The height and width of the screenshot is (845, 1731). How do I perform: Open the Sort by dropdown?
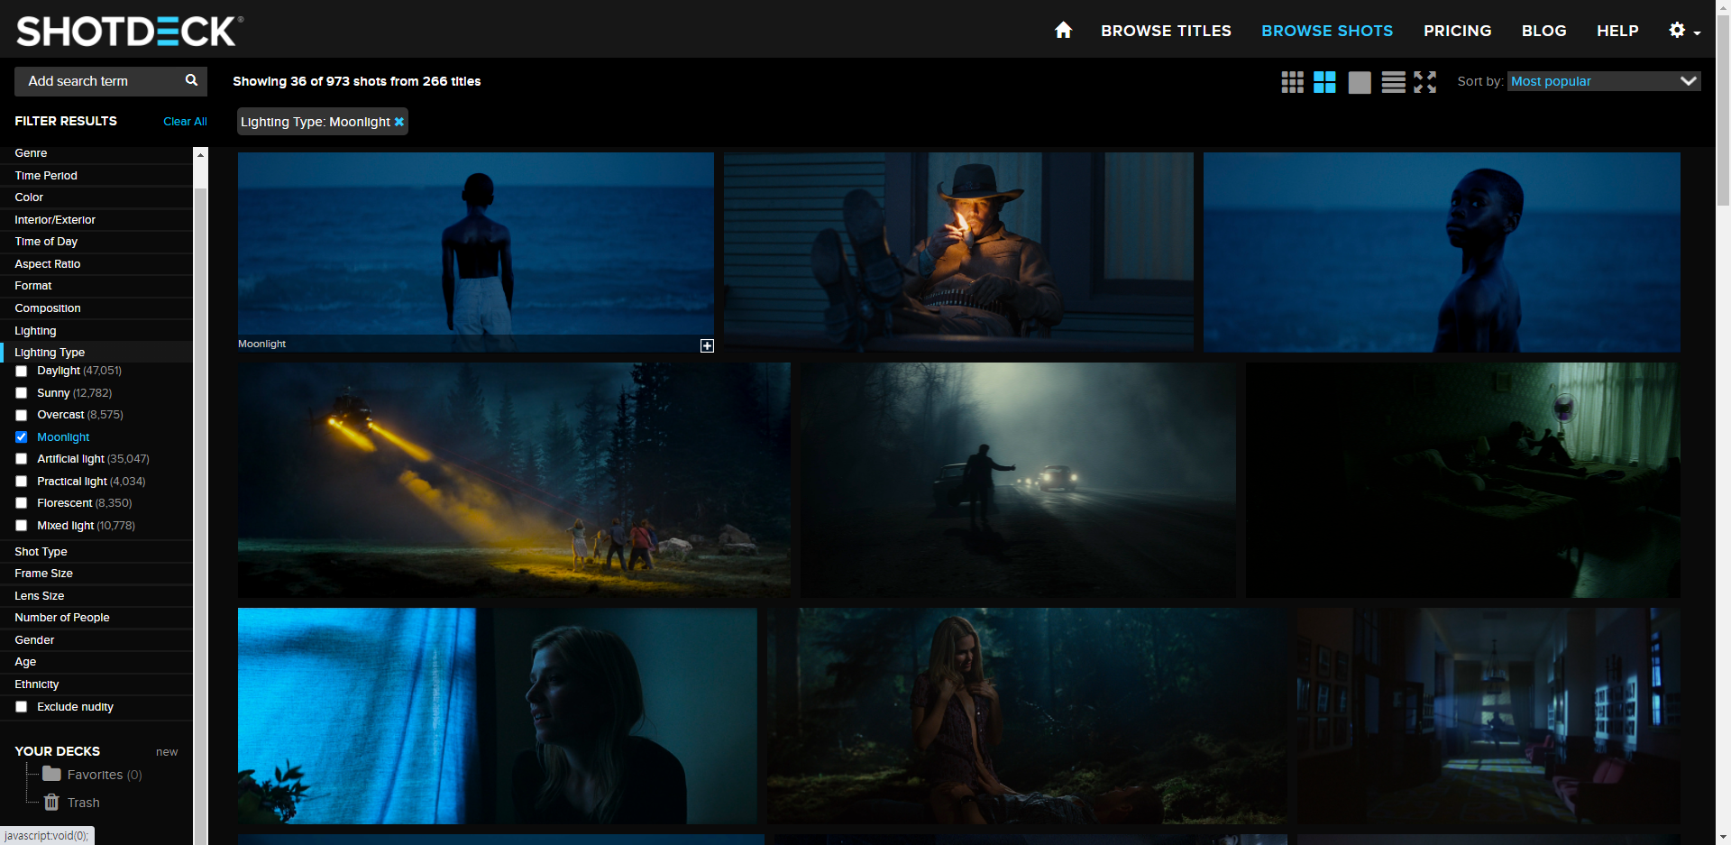click(1604, 81)
